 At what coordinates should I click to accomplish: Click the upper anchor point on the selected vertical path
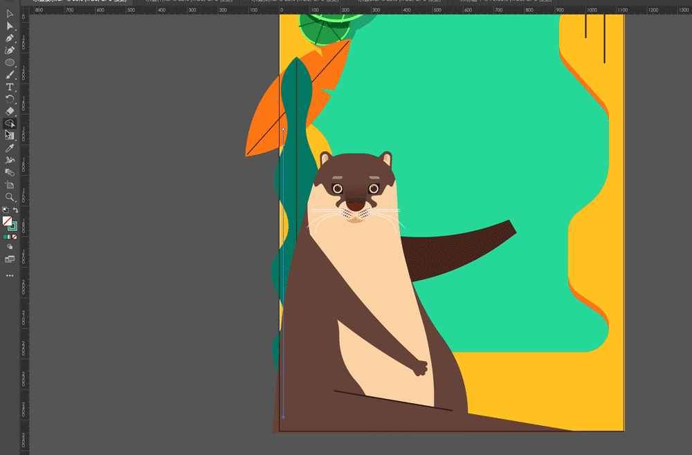click(x=283, y=129)
